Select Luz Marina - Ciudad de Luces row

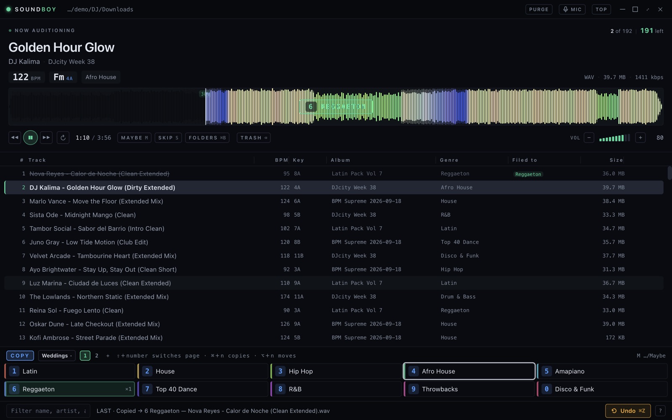pos(334,283)
